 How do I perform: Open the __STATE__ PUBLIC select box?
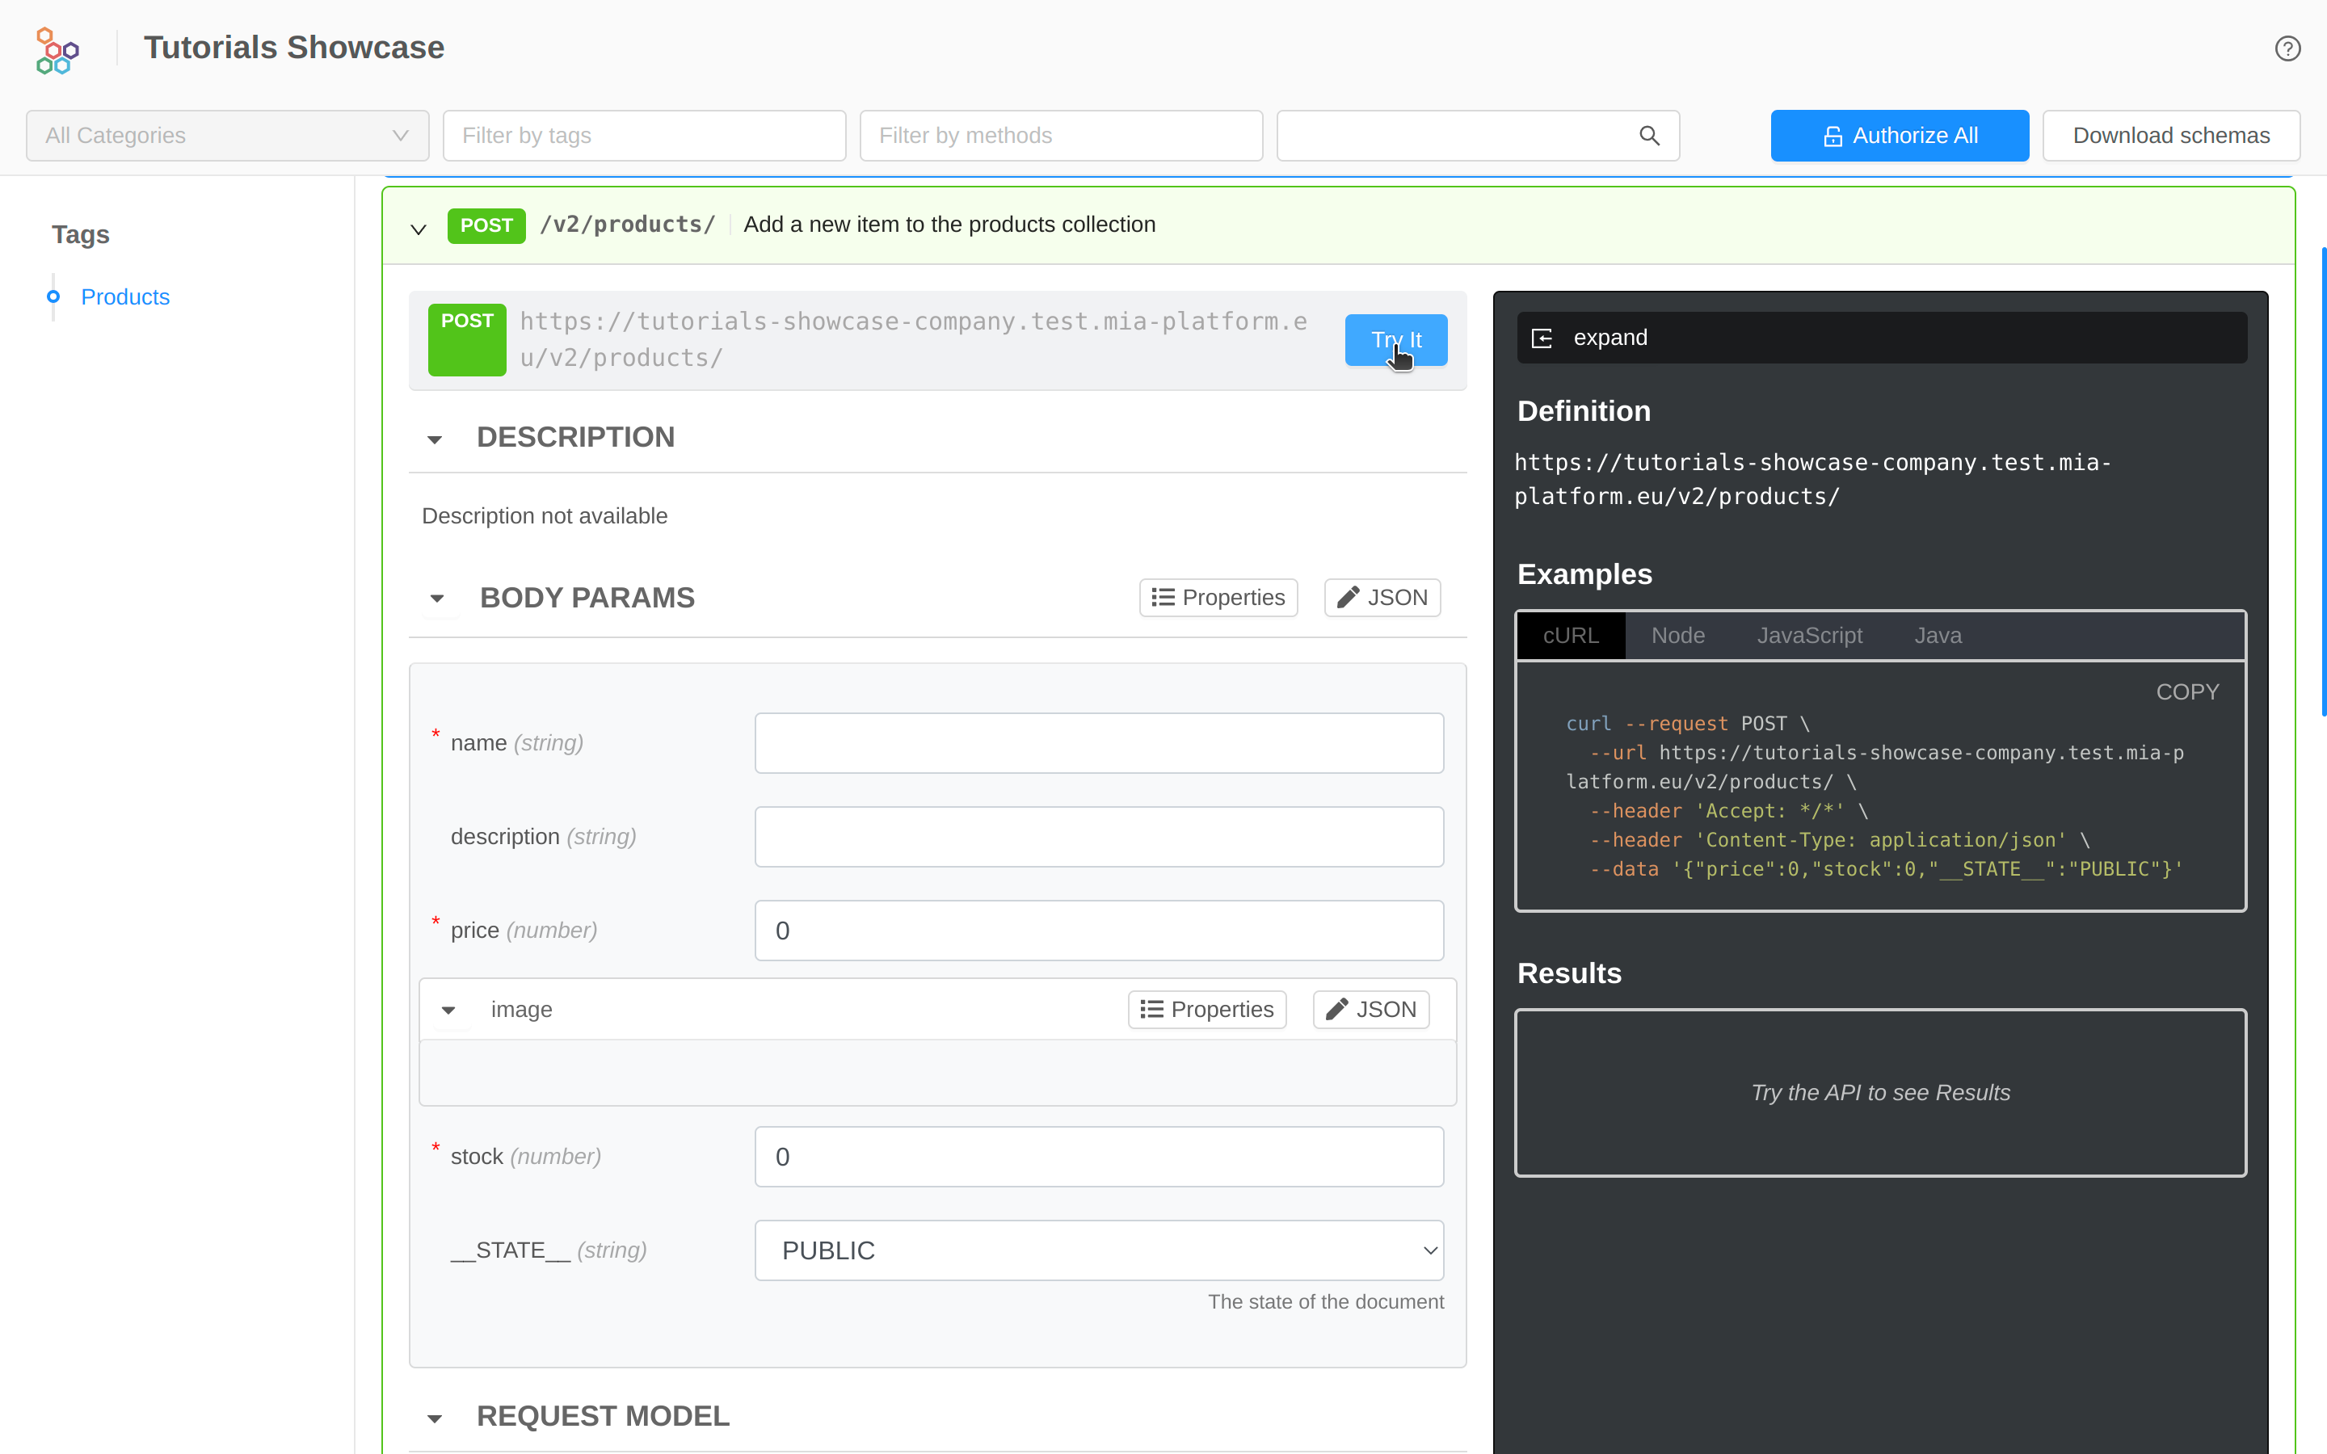click(x=1098, y=1249)
